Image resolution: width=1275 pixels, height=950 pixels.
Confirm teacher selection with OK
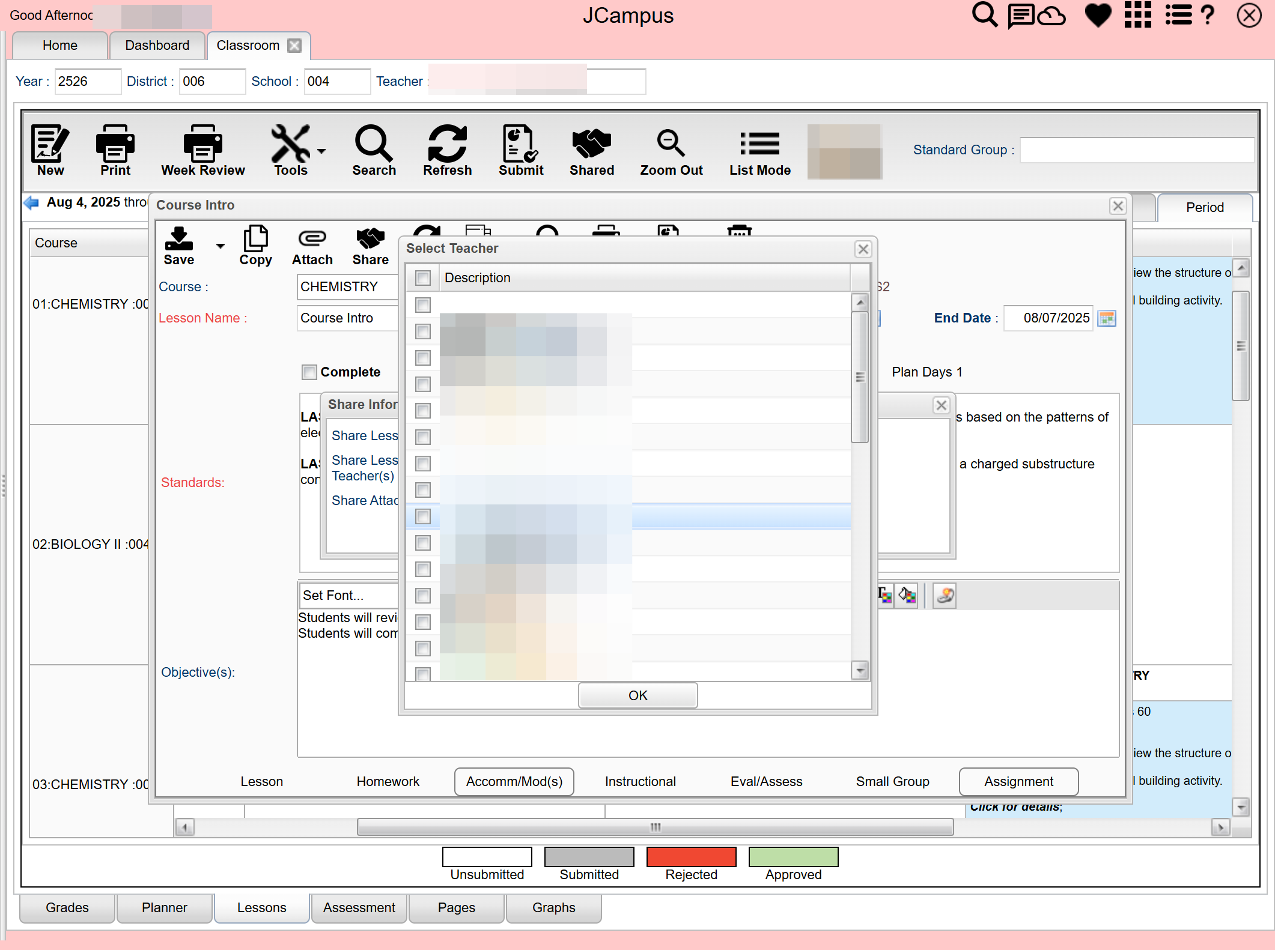pos(638,695)
